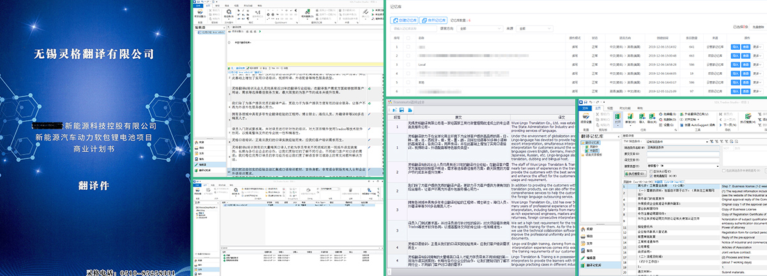Tick the checkbox for the Local row
Image resolution: width=767 pixels, height=276 pixels.
pos(409,65)
